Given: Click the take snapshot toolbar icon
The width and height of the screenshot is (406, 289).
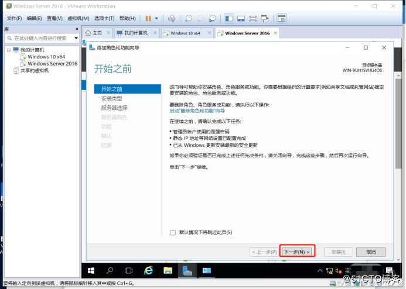Looking at the screenshot, I should point(189,19).
